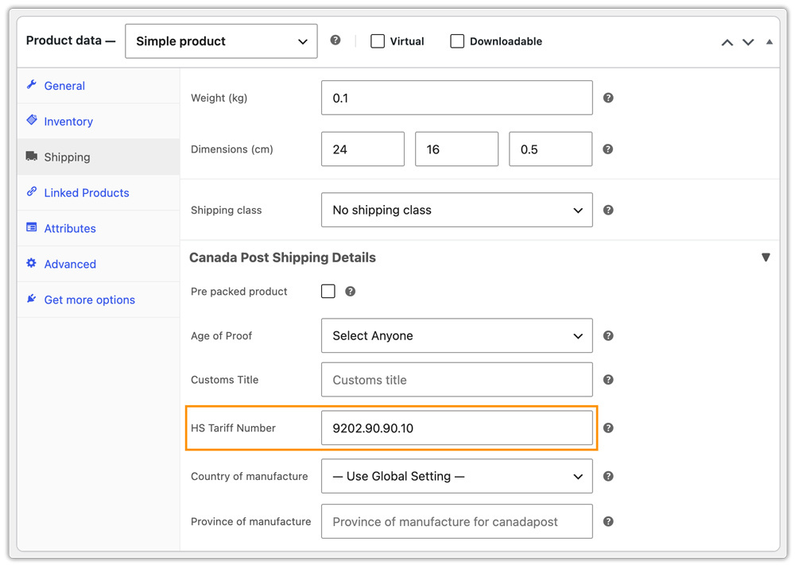
Task: Click the Country of manufacture label
Action: pyautogui.click(x=250, y=476)
